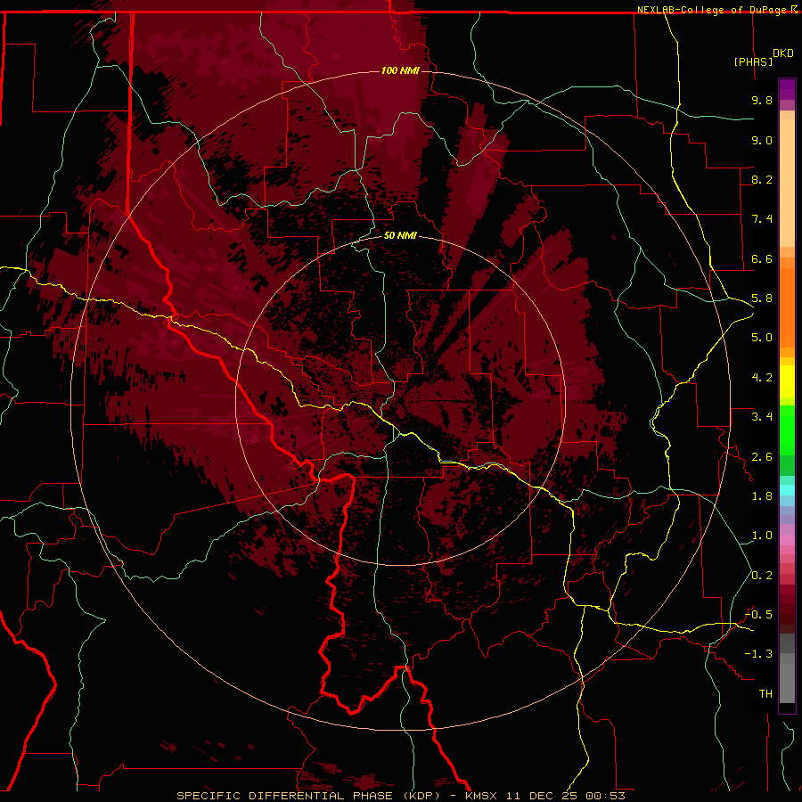Viewport: 802px width, 802px height.
Task: Pick the bright green segment of the color bar
Action: pyautogui.click(x=787, y=430)
